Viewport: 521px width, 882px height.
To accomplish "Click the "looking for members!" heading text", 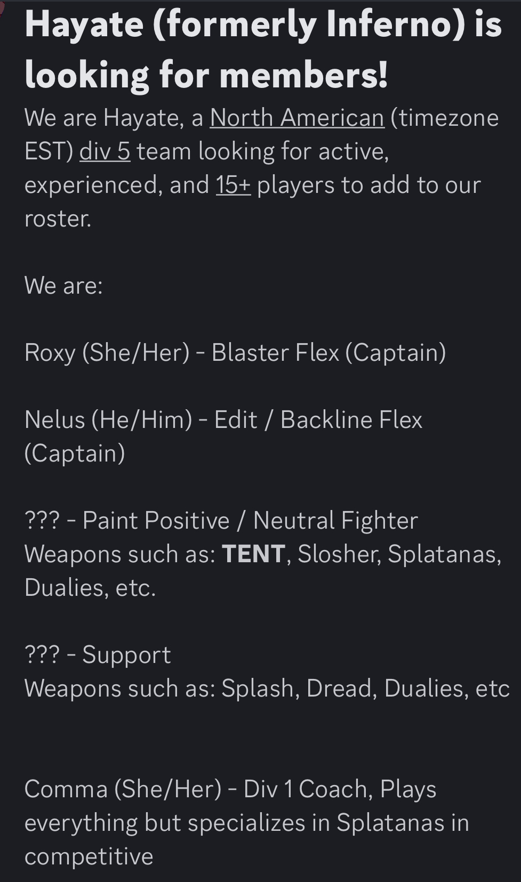I will click(x=206, y=75).
